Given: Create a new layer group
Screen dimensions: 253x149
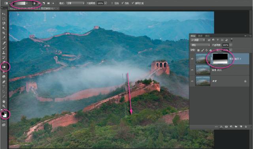Looking at the screenshot, I should [x=236, y=127].
